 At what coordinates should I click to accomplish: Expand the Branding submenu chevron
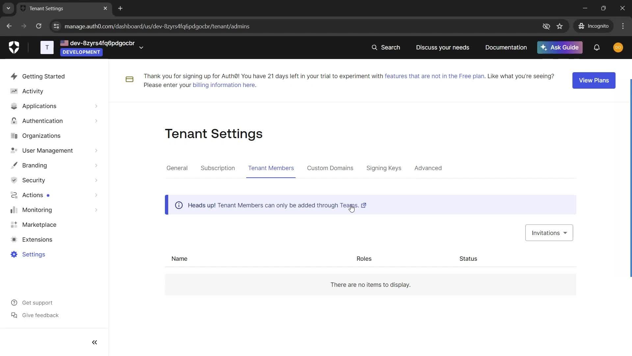[96, 165]
